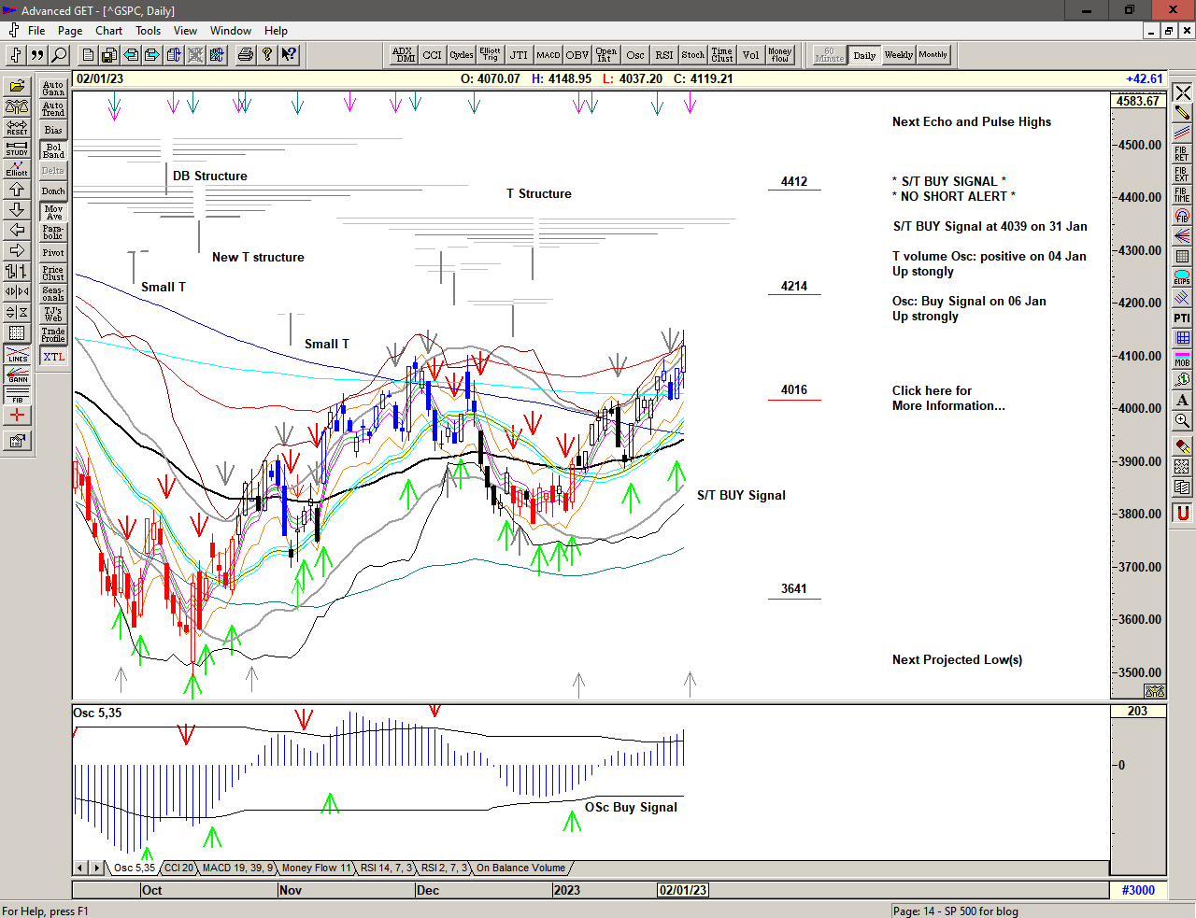Viewport: 1196px width, 918px height.
Task: Open the Chart menu
Action: [x=108, y=31]
